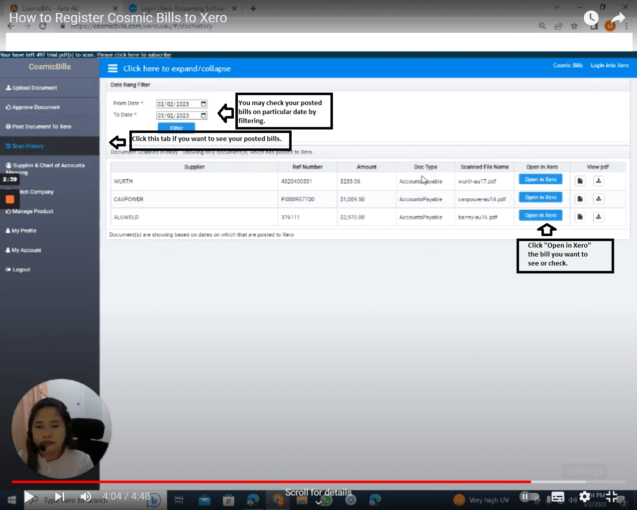Open YouTube player settings gear
This screenshot has width=637, height=510.
tap(585, 497)
